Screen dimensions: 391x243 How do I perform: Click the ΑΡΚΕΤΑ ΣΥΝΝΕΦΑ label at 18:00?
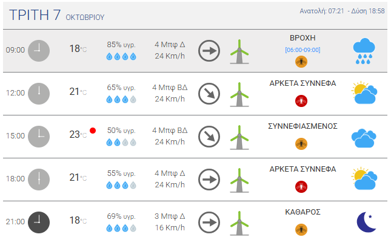tap(302, 169)
